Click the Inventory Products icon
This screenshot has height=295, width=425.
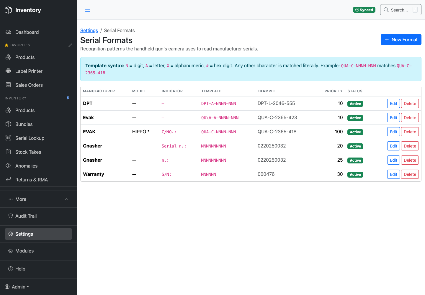point(8,110)
